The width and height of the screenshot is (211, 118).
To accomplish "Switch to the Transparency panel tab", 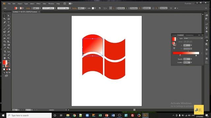I will (189, 35).
